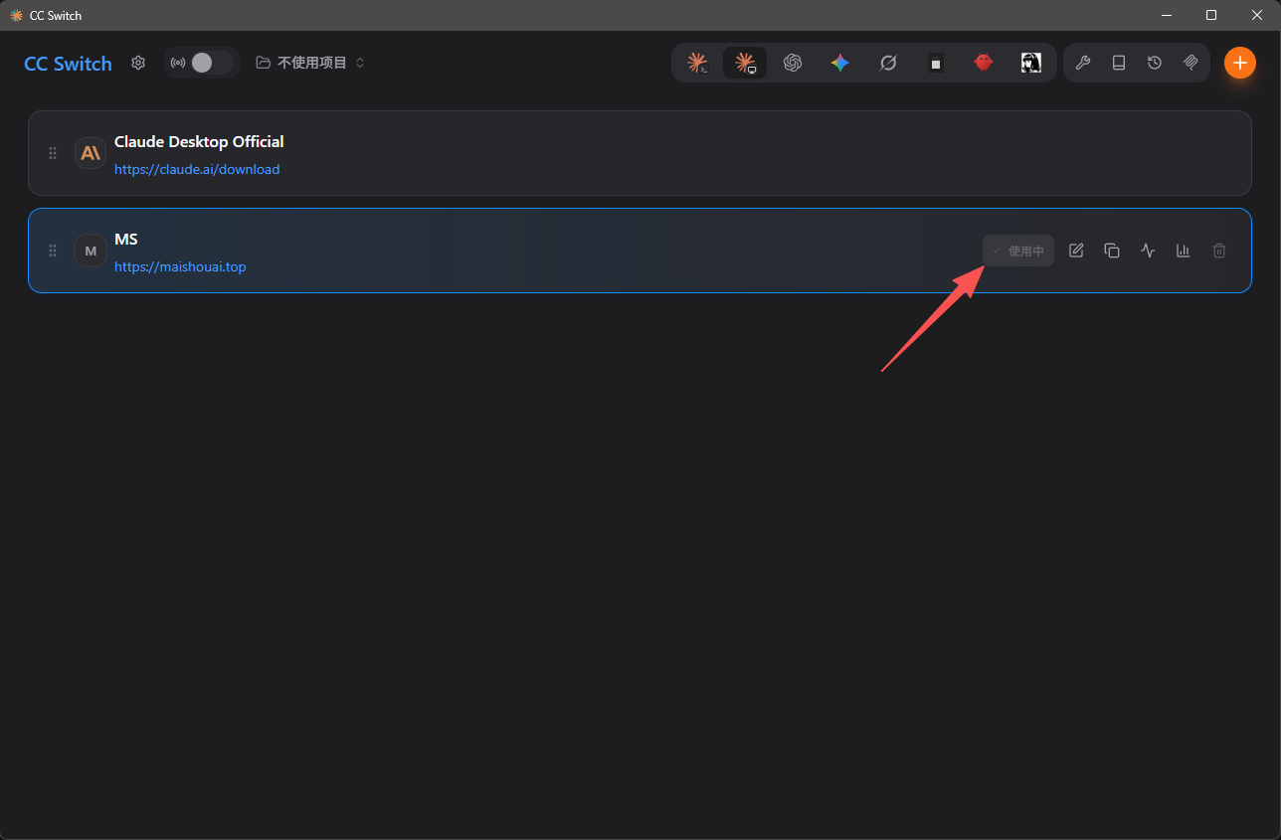Close the CC Switch window

[x=1257, y=15]
